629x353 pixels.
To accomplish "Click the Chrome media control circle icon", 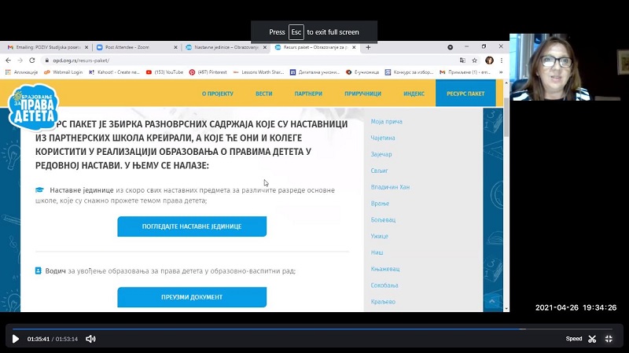I will point(450,47).
